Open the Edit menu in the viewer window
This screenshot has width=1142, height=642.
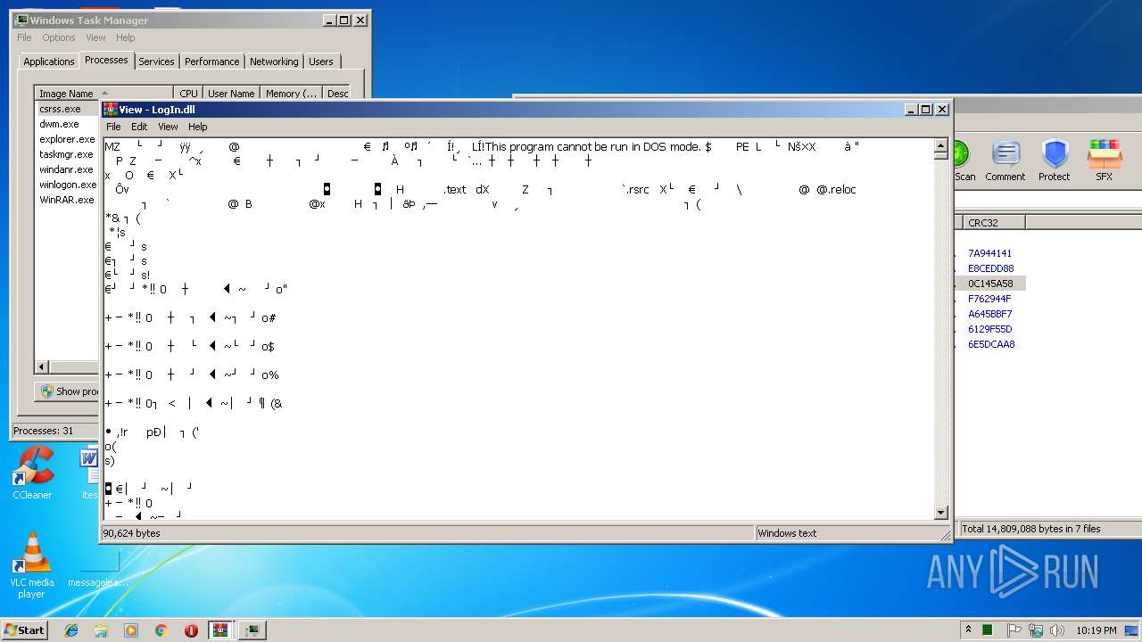(x=139, y=127)
